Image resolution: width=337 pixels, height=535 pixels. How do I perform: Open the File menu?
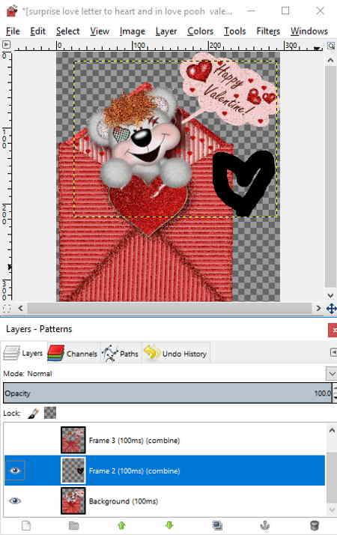click(x=13, y=31)
